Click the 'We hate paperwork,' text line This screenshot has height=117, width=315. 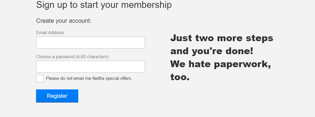click(220, 64)
